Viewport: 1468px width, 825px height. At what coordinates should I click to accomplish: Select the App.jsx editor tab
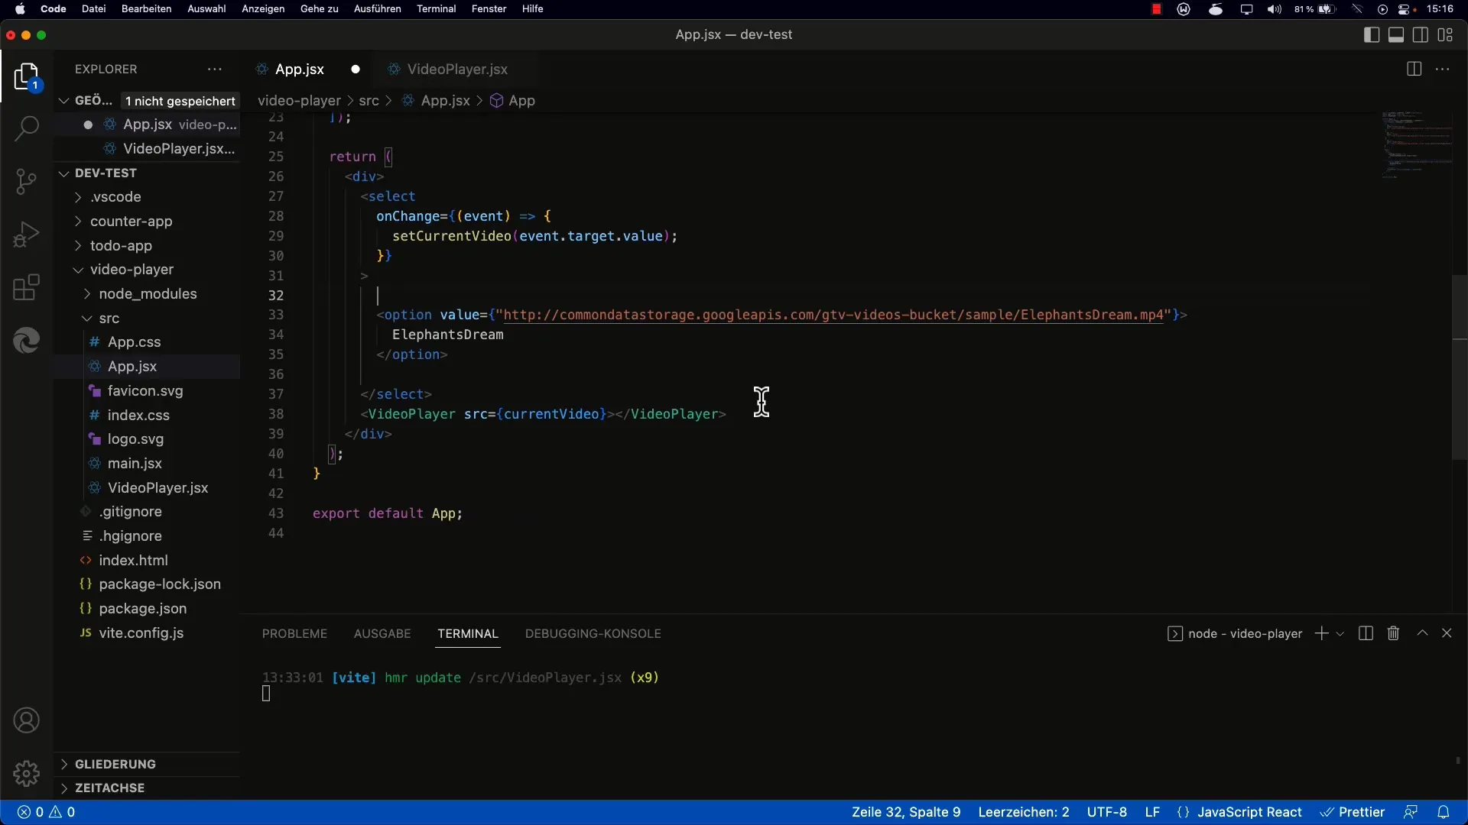pos(300,70)
